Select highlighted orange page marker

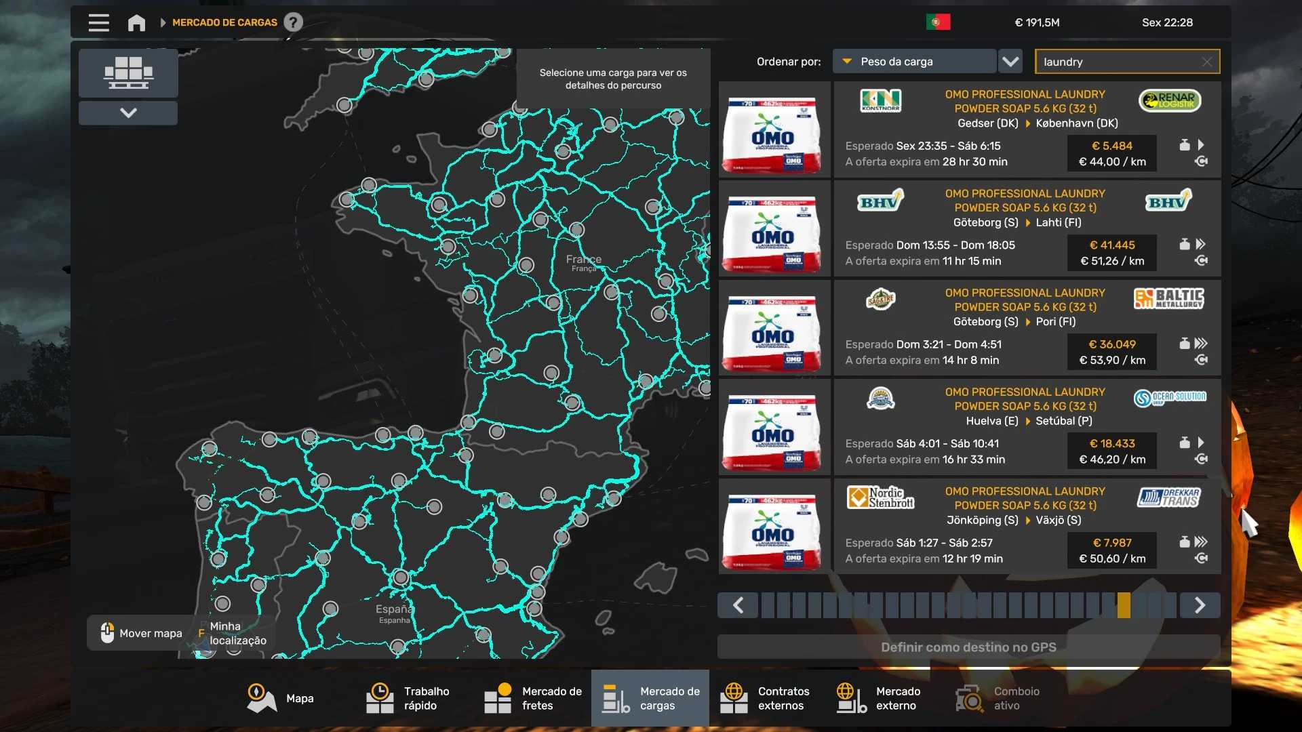(1124, 605)
